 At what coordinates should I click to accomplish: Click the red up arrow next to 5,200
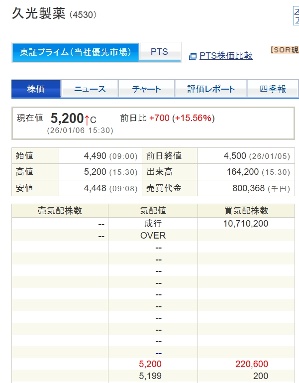tap(87, 119)
